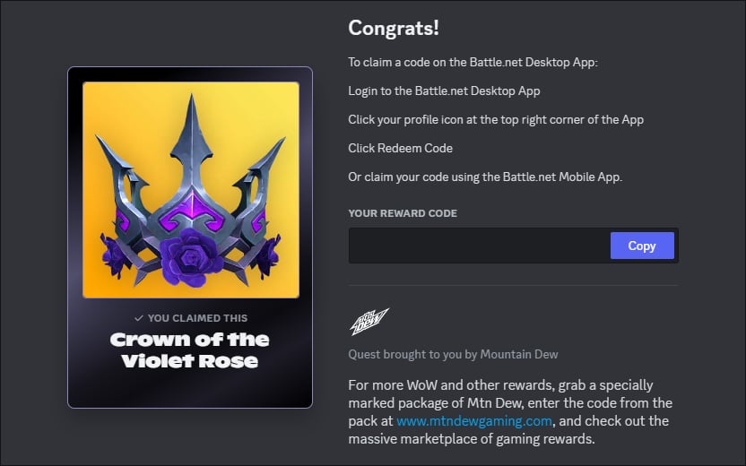Click the "Login to the Battle.net Desktop App" line
The image size is (746, 466).
[x=444, y=91]
